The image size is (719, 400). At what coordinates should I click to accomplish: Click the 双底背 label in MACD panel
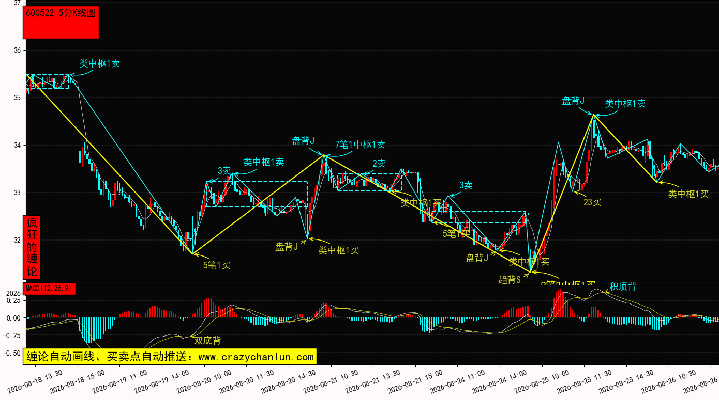click(207, 341)
